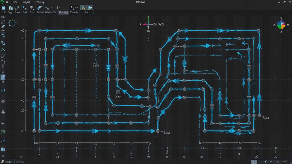Click the dash button at the status bar's right end

[x=285, y=162]
